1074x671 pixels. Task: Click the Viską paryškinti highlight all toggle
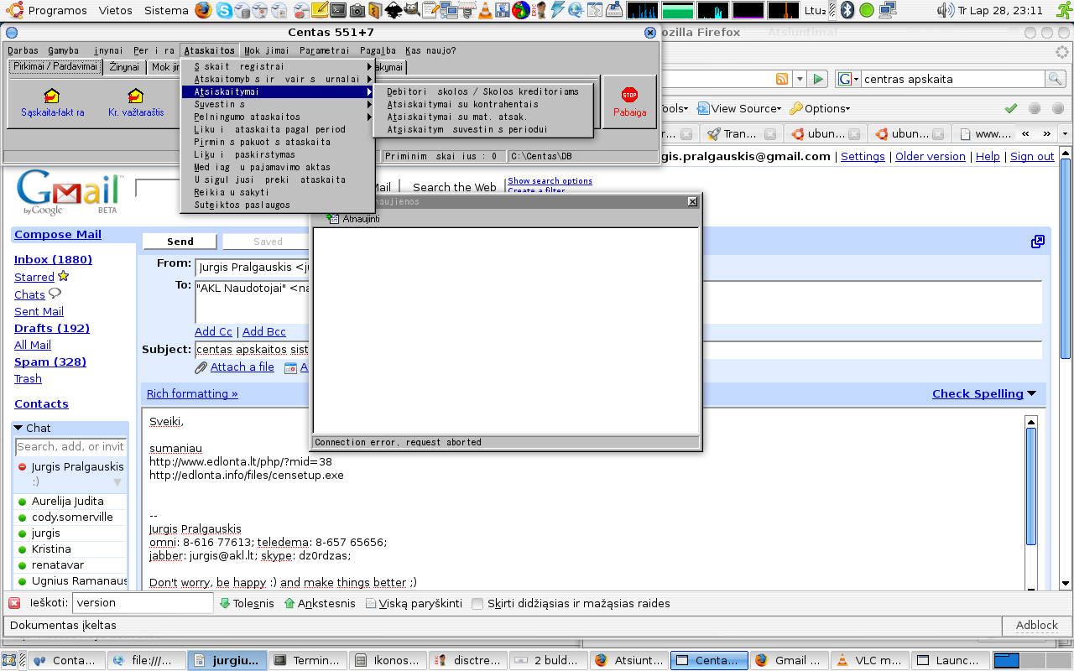tap(414, 603)
